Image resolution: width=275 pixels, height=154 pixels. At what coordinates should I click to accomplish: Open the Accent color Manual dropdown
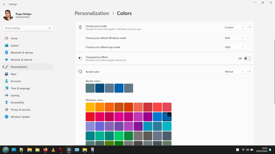click(234, 72)
